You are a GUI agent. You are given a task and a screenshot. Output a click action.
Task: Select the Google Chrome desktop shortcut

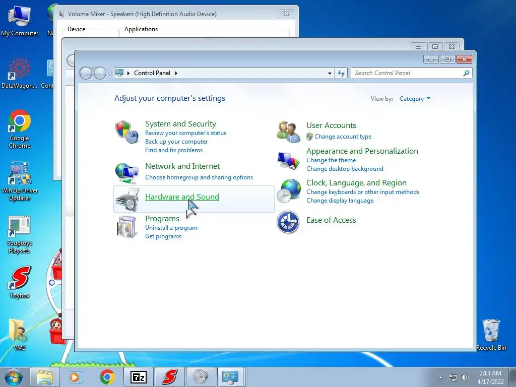tap(20, 129)
